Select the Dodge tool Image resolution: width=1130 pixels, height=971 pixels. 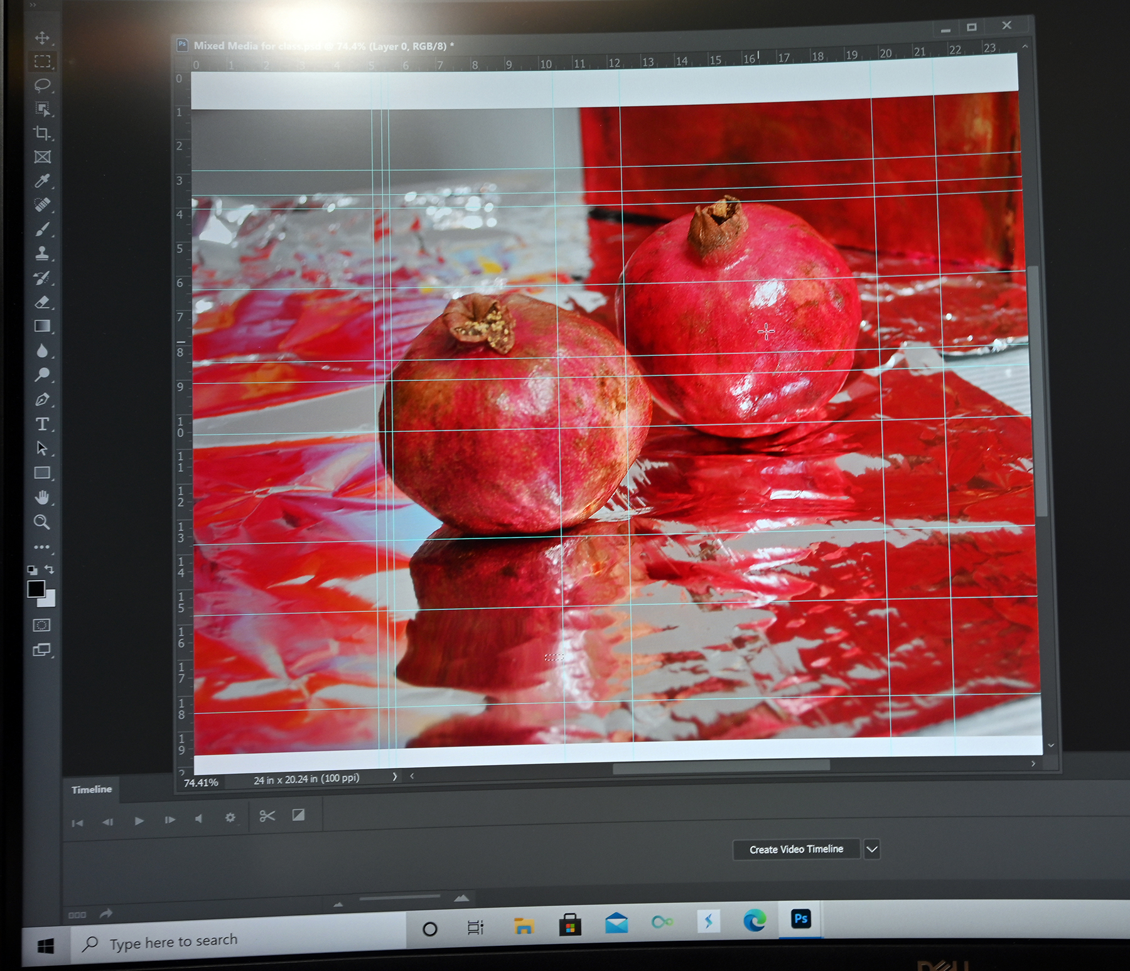[x=42, y=375]
